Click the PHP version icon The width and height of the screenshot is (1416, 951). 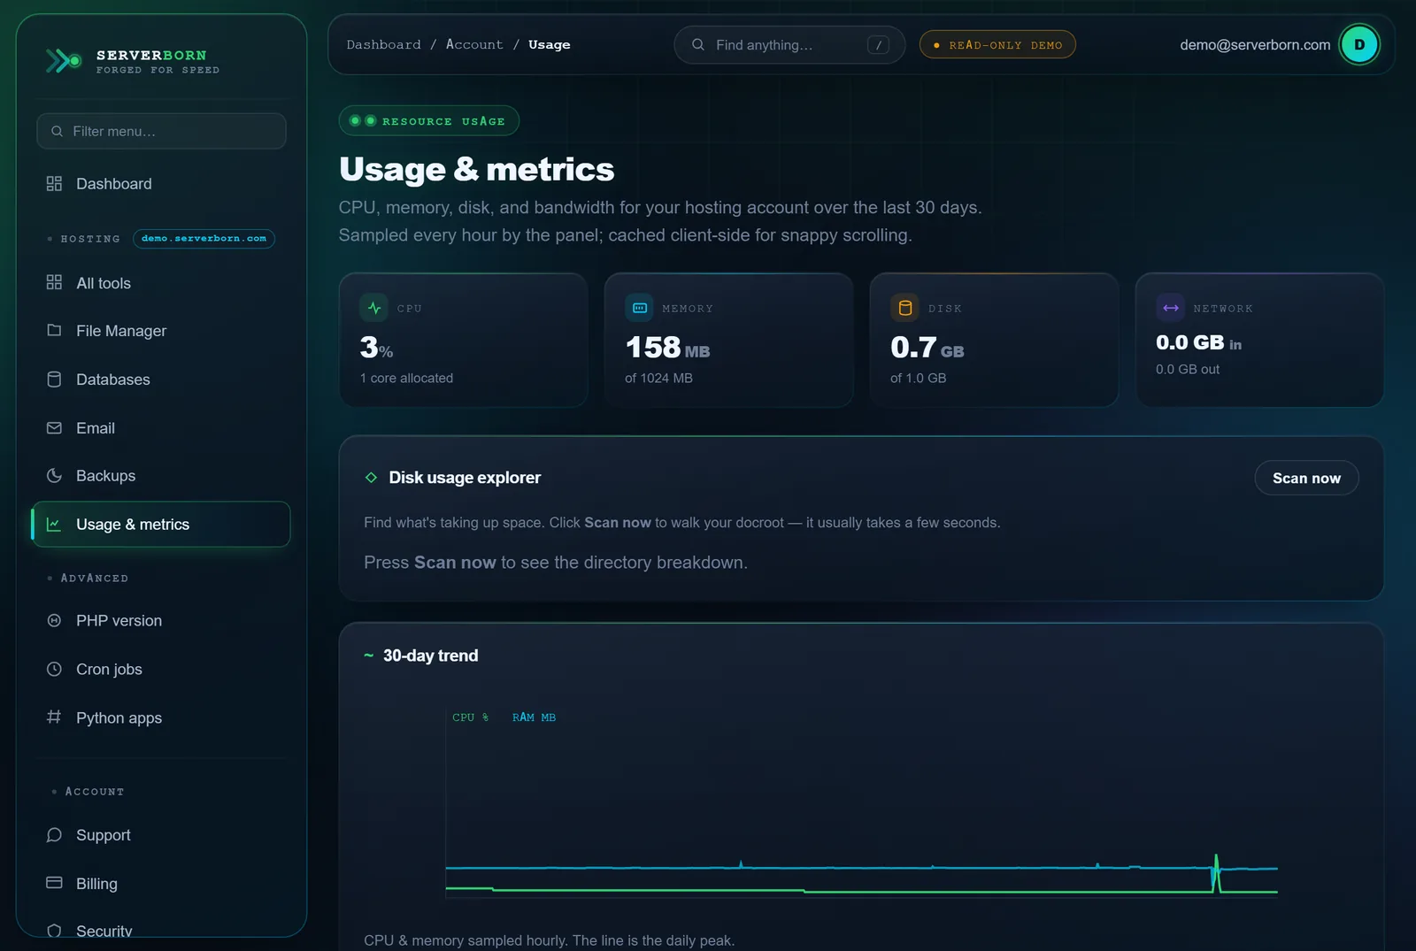[x=54, y=620]
